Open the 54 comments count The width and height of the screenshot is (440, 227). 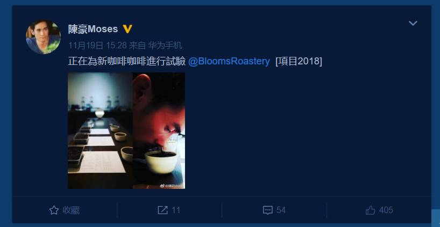(x=281, y=210)
